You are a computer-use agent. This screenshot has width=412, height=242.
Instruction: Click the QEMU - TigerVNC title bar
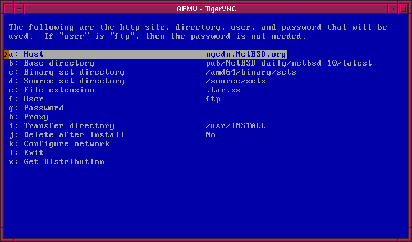point(205,8)
